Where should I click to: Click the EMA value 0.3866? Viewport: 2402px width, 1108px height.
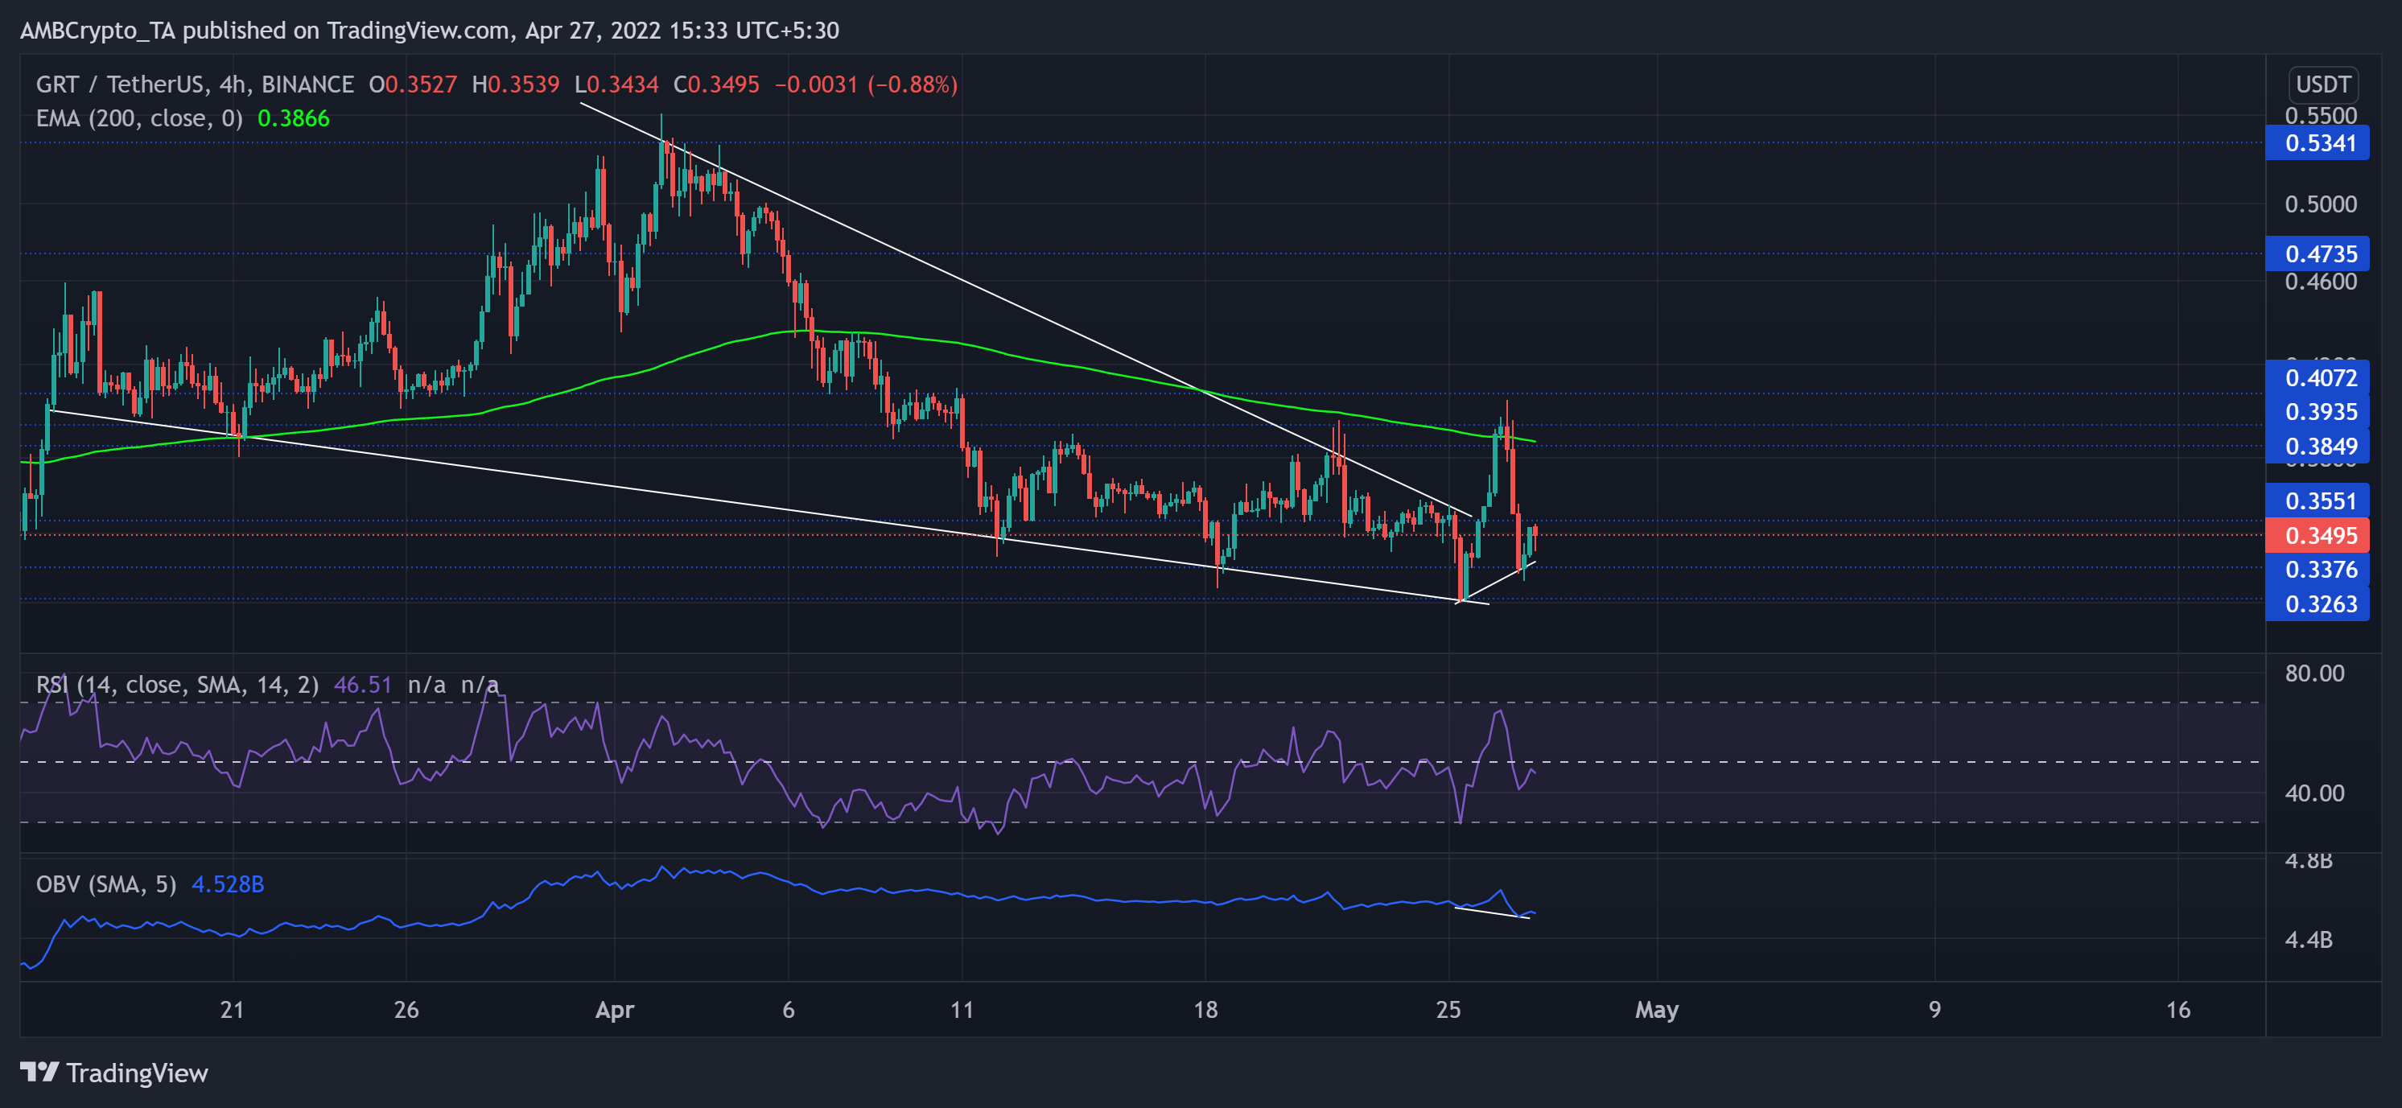point(293,118)
